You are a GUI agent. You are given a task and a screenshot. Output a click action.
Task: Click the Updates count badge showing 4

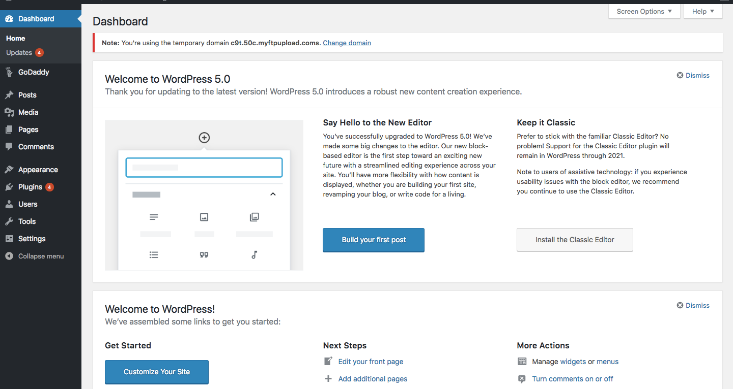pos(39,53)
